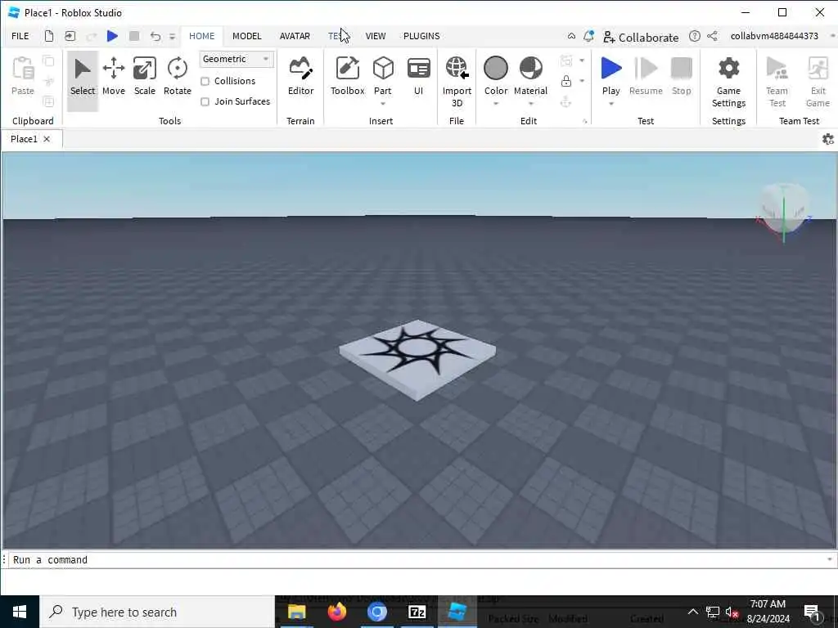Click the Share icon
This screenshot has width=838, height=628.
click(713, 36)
